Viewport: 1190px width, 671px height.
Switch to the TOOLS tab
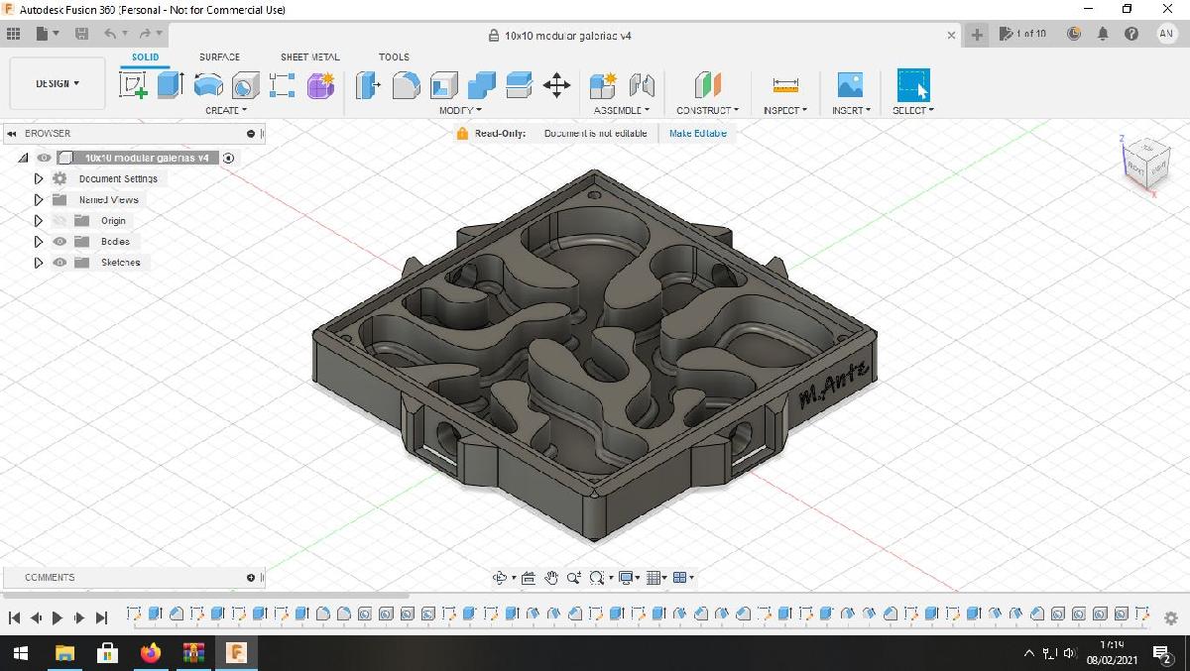click(x=394, y=57)
